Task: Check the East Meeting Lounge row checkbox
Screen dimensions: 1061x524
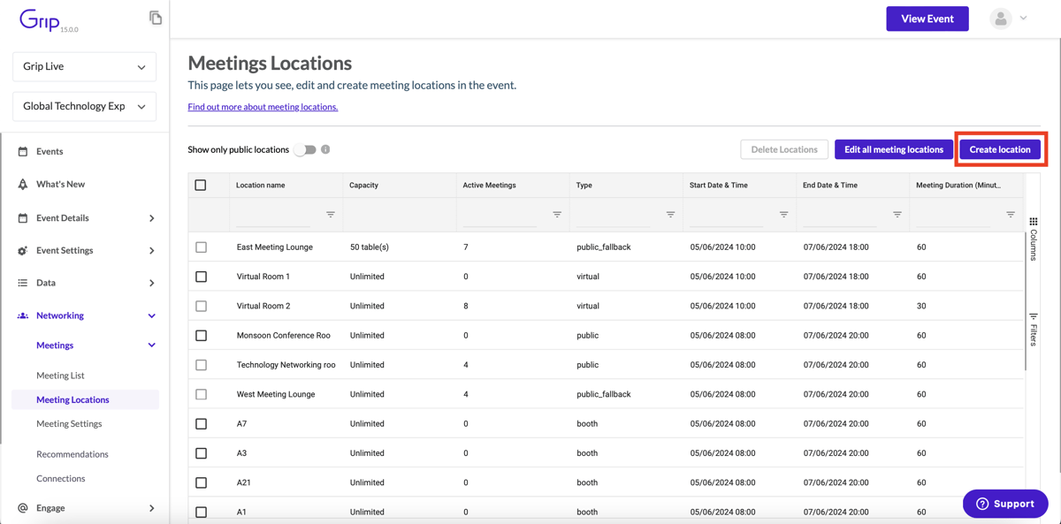Action: click(201, 247)
